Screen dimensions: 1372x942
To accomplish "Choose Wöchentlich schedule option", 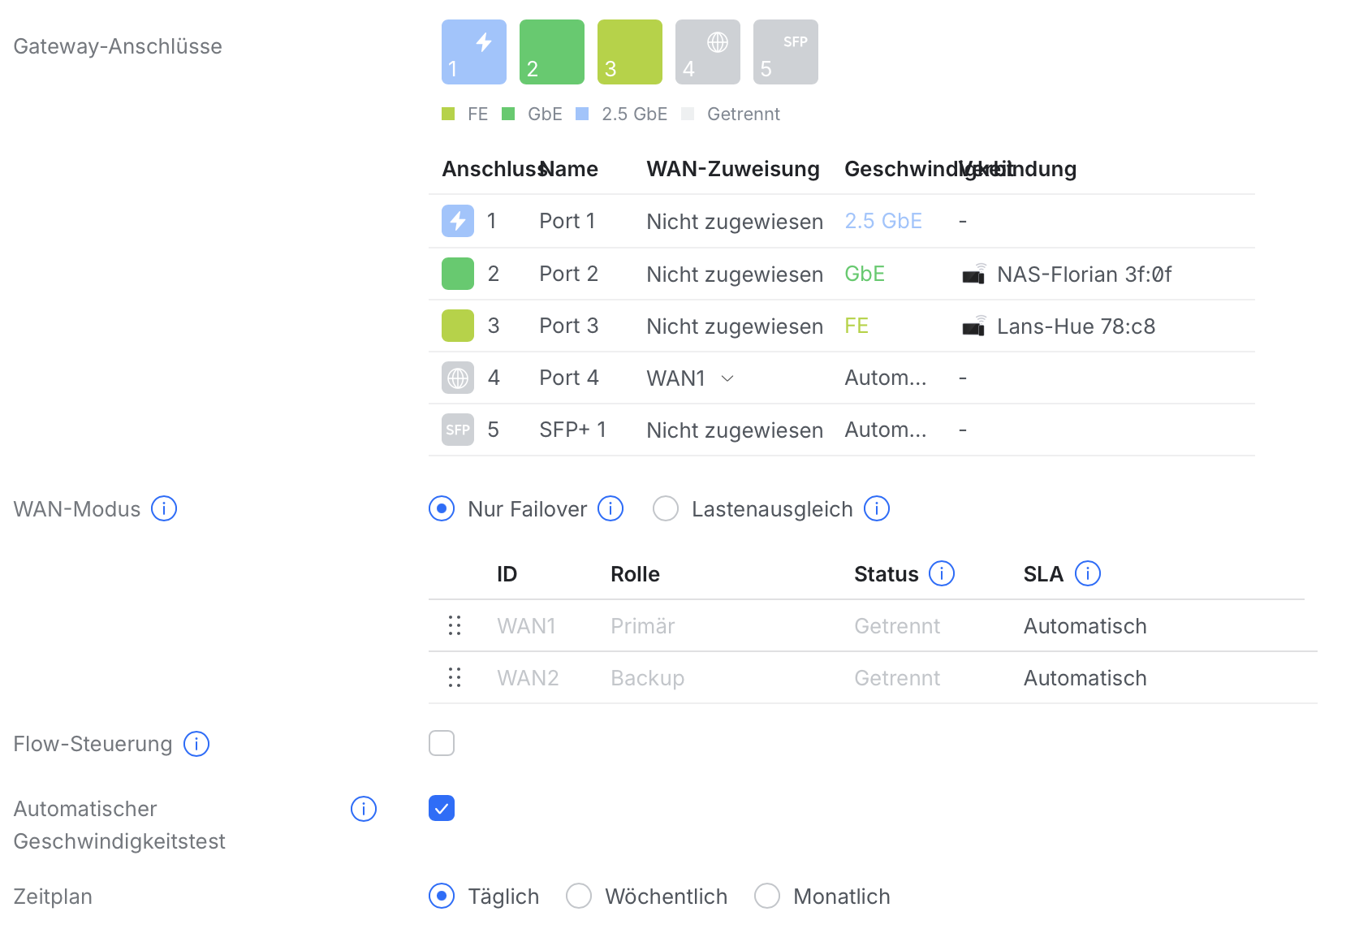I will [579, 896].
